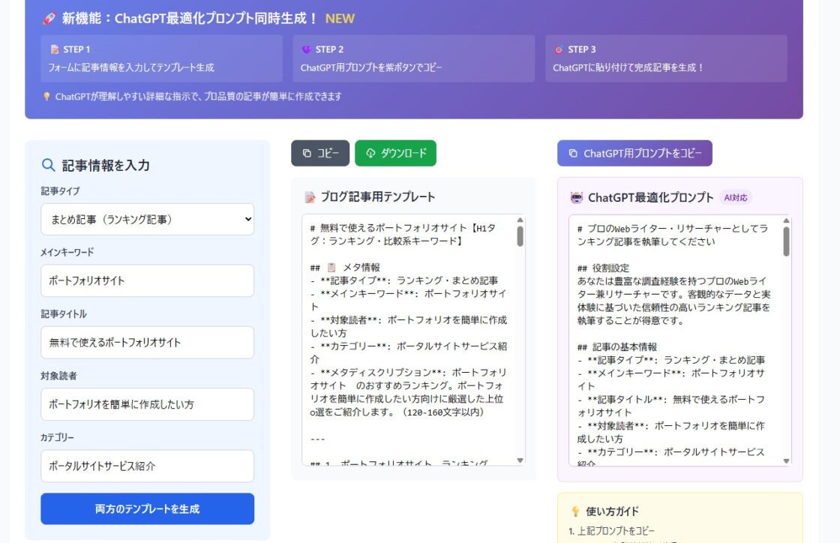
Task: Click the 対象読者 label
Action: [59, 376]
